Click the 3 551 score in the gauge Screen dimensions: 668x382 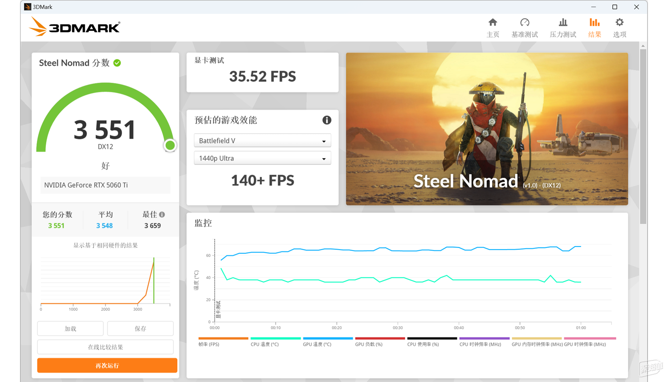105,130
